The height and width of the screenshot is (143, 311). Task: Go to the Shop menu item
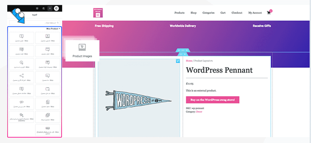coord(193,13)
